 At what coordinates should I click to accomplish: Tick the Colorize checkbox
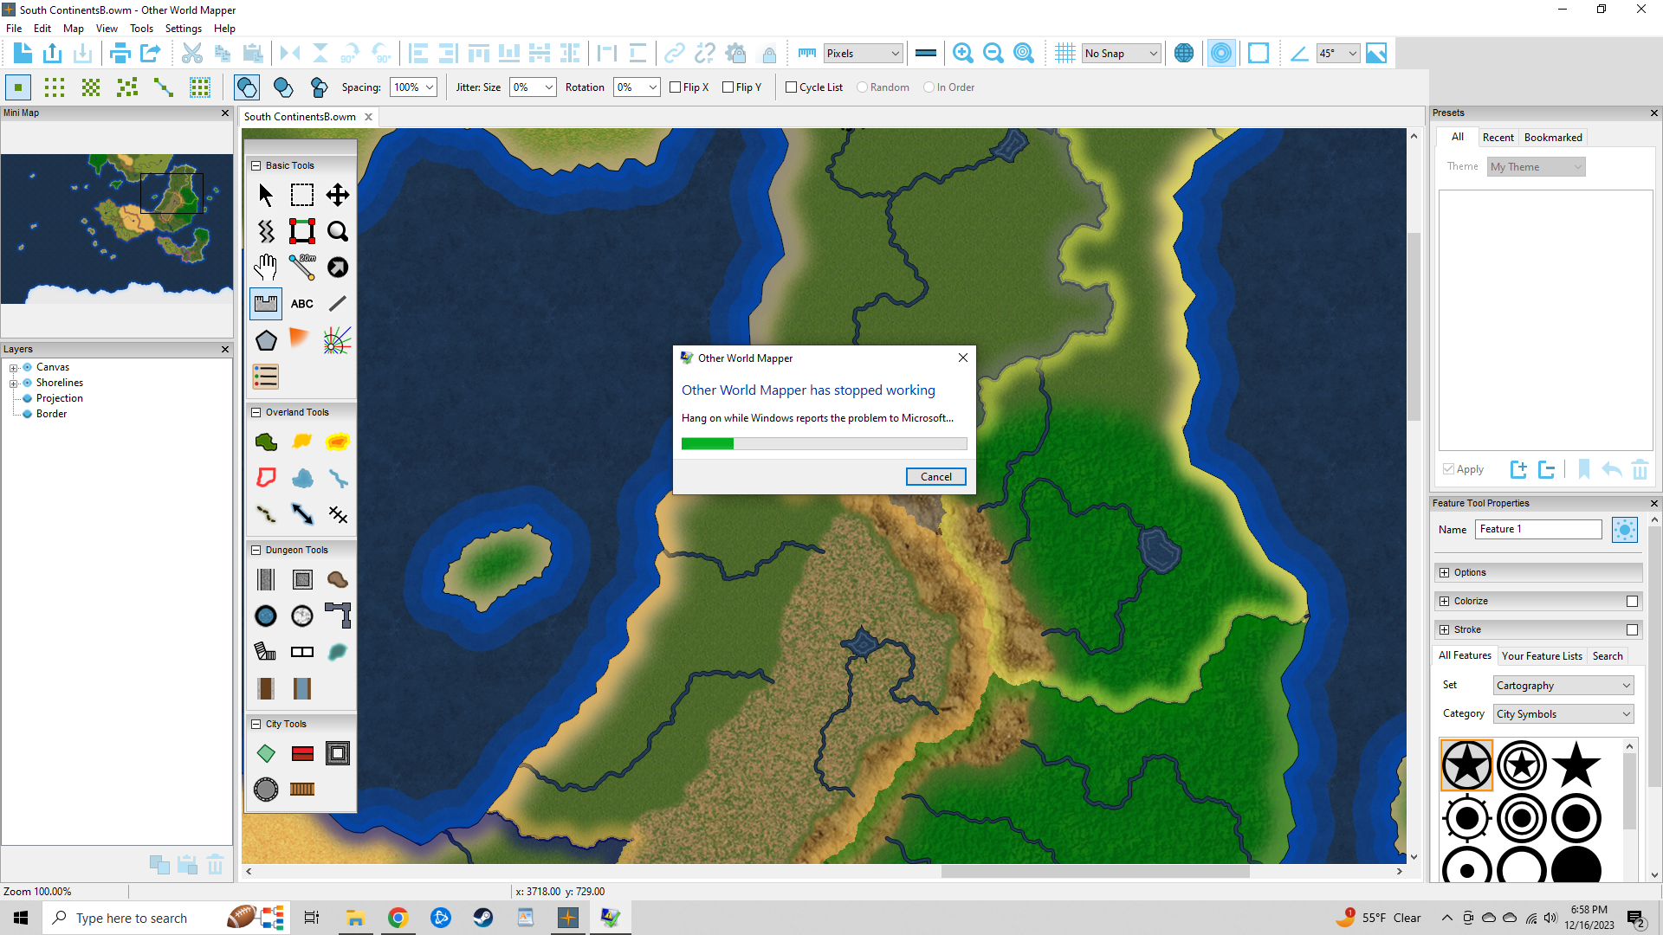[x=1632, y=601]
